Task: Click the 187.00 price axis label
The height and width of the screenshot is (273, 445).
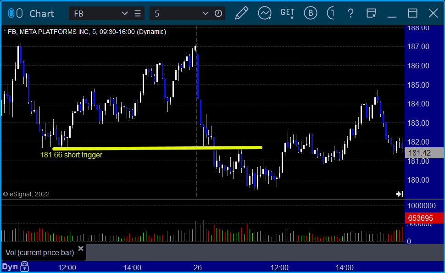Action: pos(418,46)
